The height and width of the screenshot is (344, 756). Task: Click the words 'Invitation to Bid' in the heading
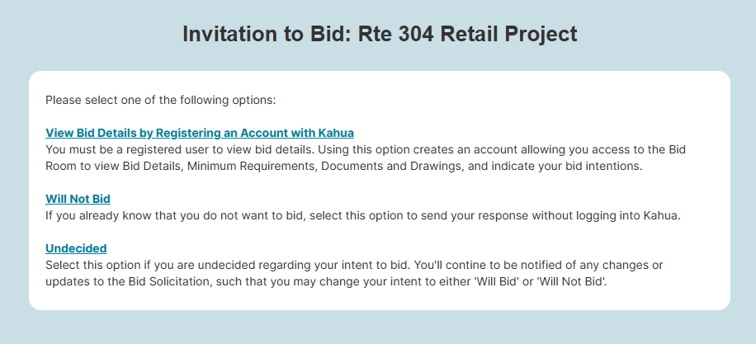265,34
